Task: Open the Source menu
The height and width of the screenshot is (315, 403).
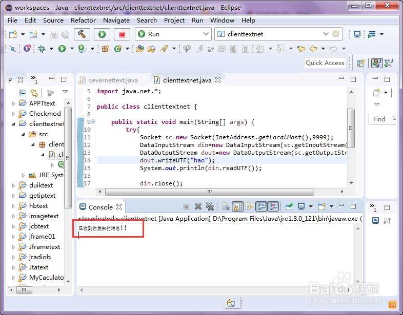Action: click(53, 20)
